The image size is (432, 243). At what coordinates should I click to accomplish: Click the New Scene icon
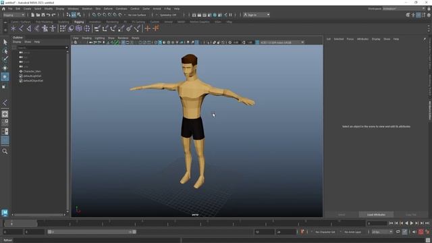[x=33, y=15]
